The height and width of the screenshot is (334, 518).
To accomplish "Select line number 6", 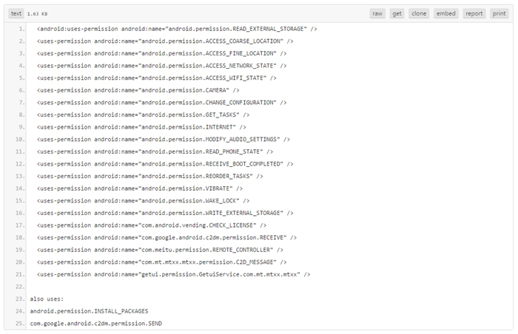I will coord(21,90).
